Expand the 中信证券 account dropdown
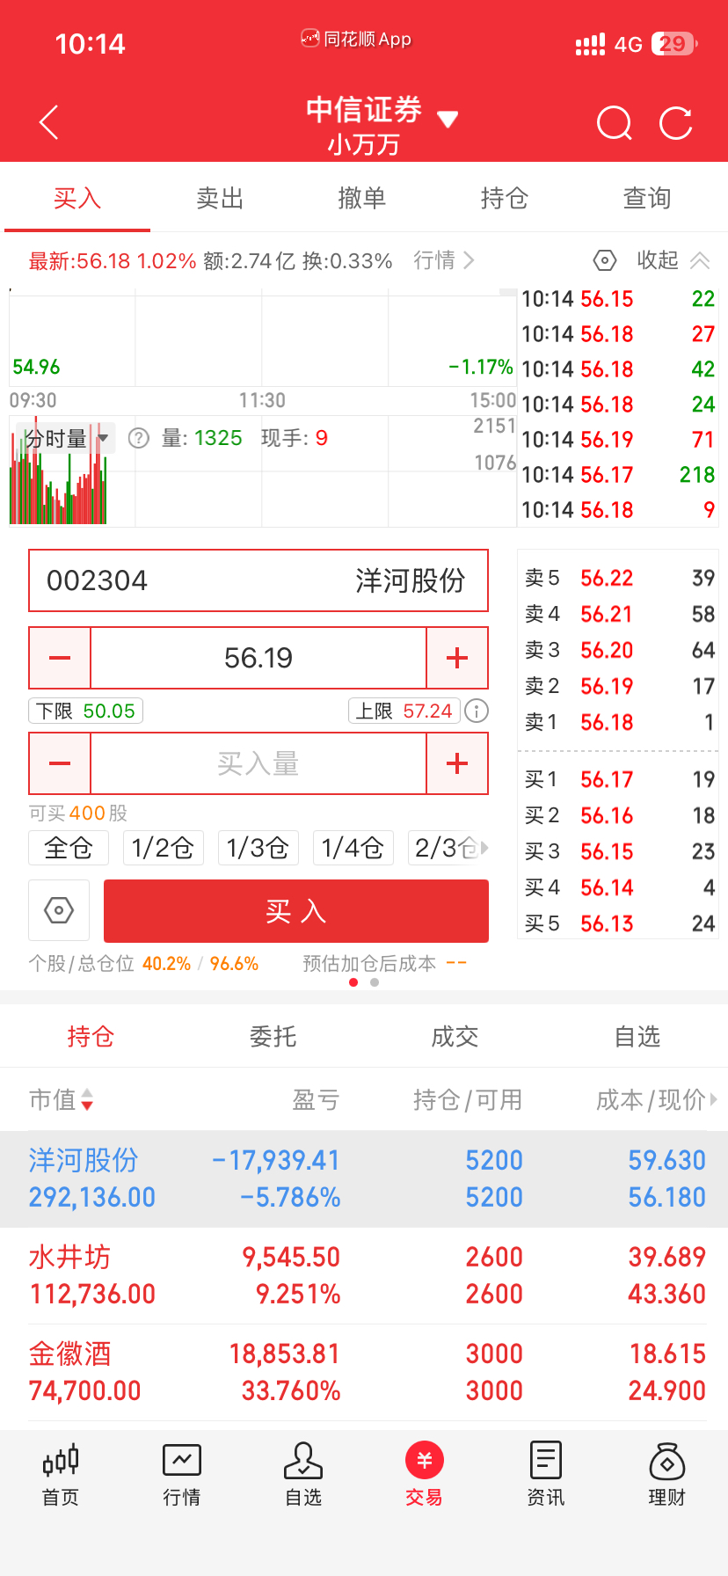728x1576 pixels. click(448, 120)
